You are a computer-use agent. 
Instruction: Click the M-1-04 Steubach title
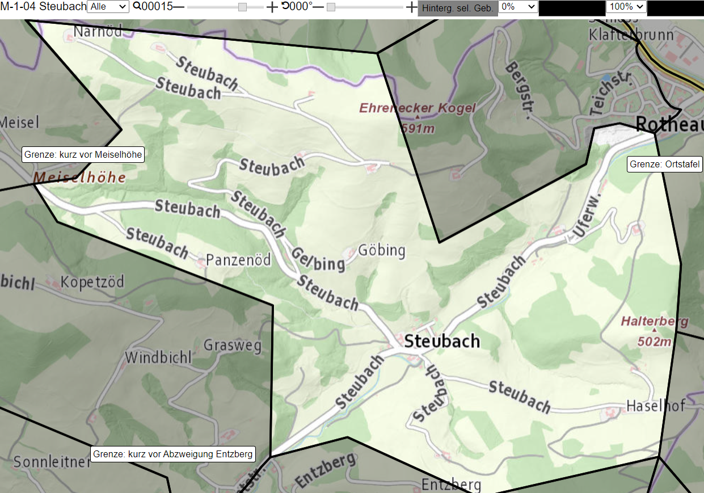pos(43,7)
